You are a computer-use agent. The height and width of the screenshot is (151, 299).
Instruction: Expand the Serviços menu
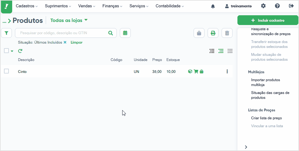coord(139,6)
